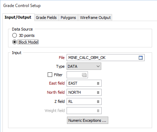Select the Input/Output tab
The width and height of the screenshot is (157, 132).
[x=18, y=17]
